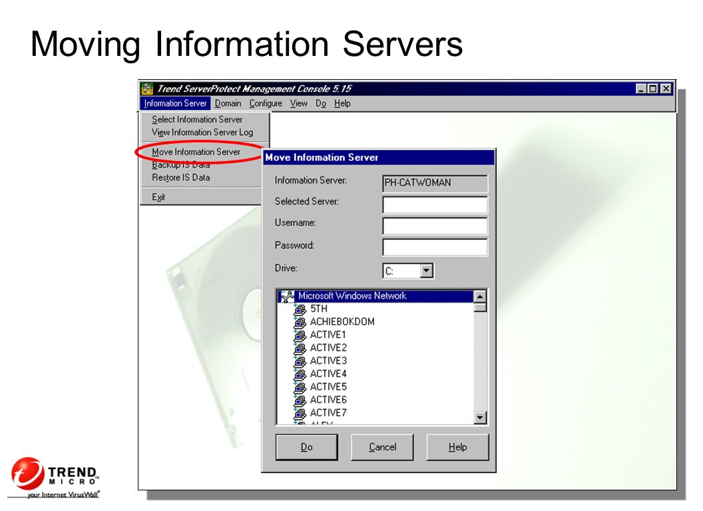Image resolution: width=703 pixels, height=511 pixels.
Task: Click the Help button in dialog
Action: [458, 447]
